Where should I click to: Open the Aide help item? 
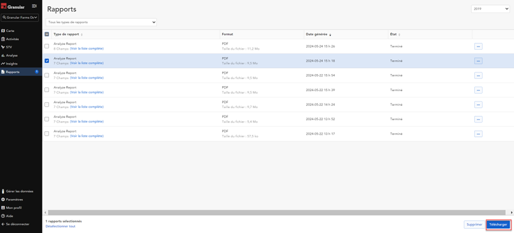click(x=7, y=216)
